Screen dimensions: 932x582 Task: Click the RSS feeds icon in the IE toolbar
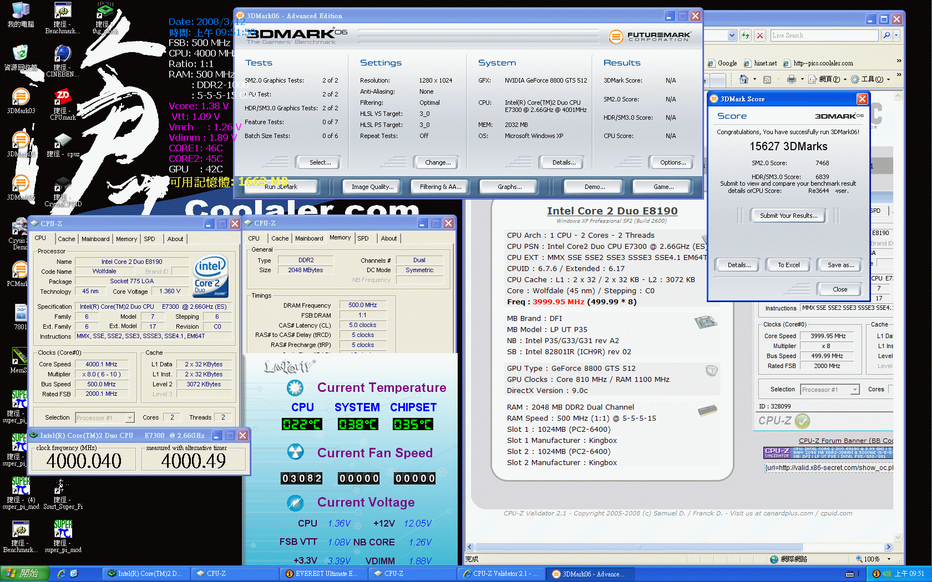point(767,79)
